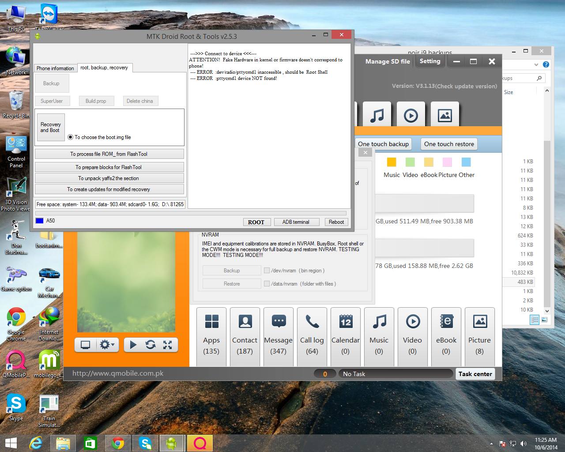Viewport: 565px width, 452px height.
Task: Open Picture (8) tile
Action: click(x=479, y=337)
